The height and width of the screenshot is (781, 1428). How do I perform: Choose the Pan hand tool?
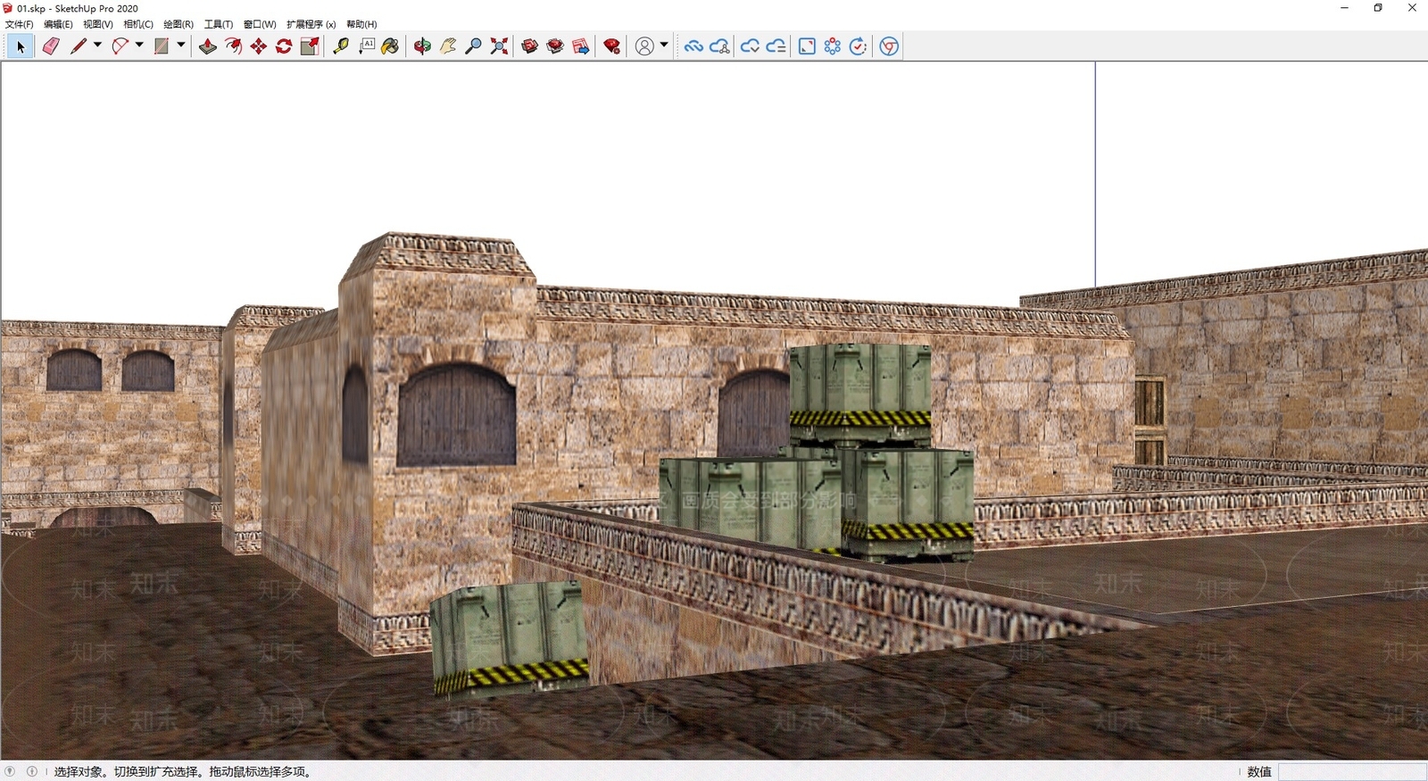coord(448,46)
